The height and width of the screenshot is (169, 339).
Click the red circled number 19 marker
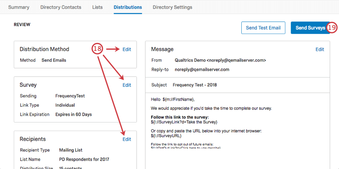332,28
